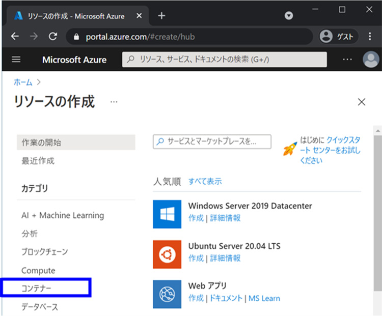Close the リソースの作成 blade

pos(362,102)
